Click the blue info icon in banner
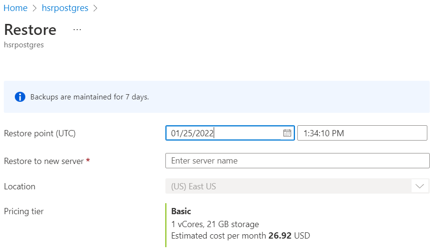 click(20, 97)
